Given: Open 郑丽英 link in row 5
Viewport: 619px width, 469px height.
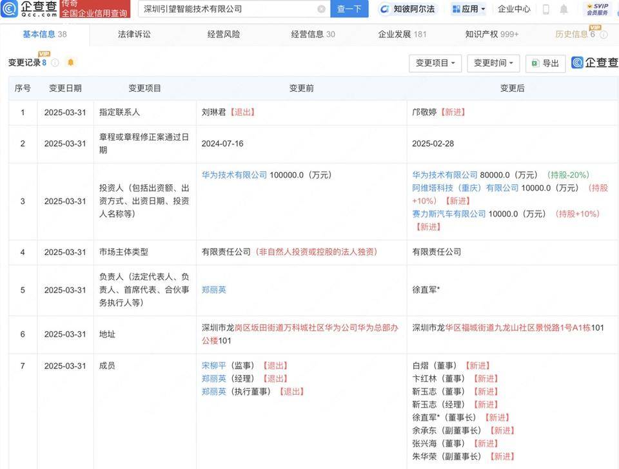Looking at the screenshot, I should tap(213, 290).
